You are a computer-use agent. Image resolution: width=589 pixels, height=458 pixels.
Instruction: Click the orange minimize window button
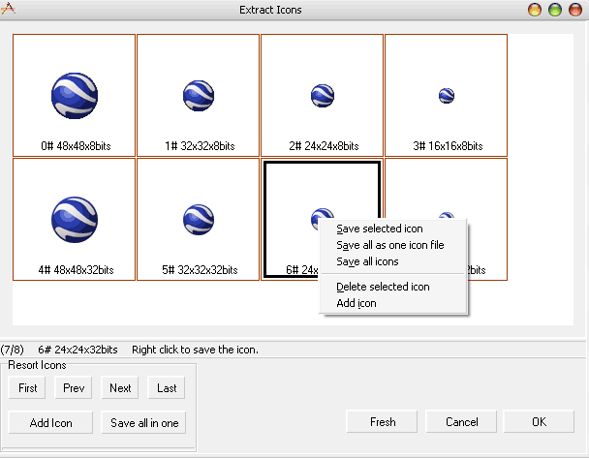click(x=535, y=10)
